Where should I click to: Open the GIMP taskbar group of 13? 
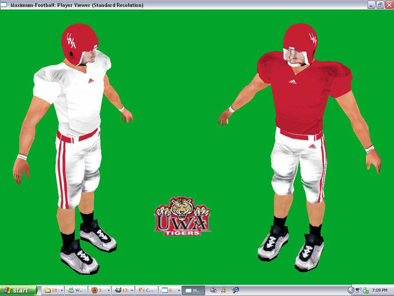[121, 290]
